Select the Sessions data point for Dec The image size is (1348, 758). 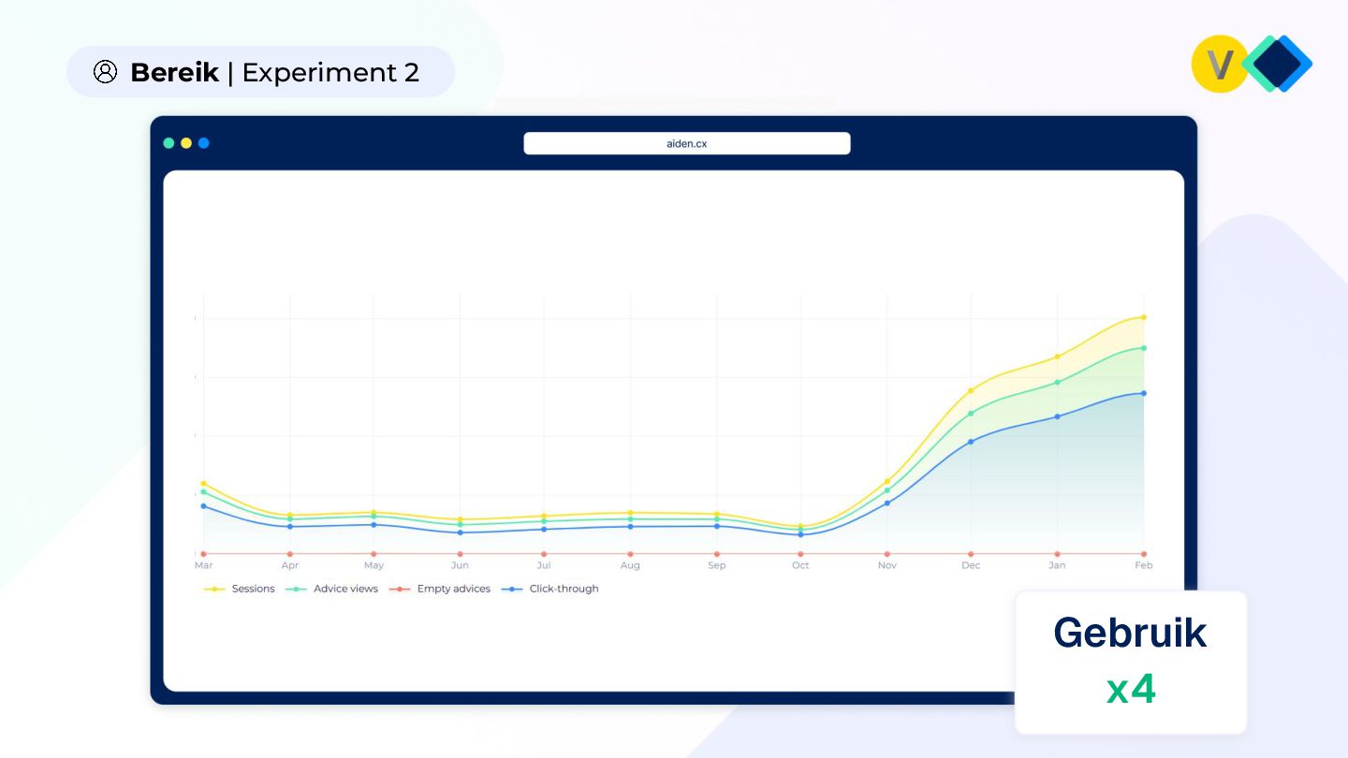(971, 390)
